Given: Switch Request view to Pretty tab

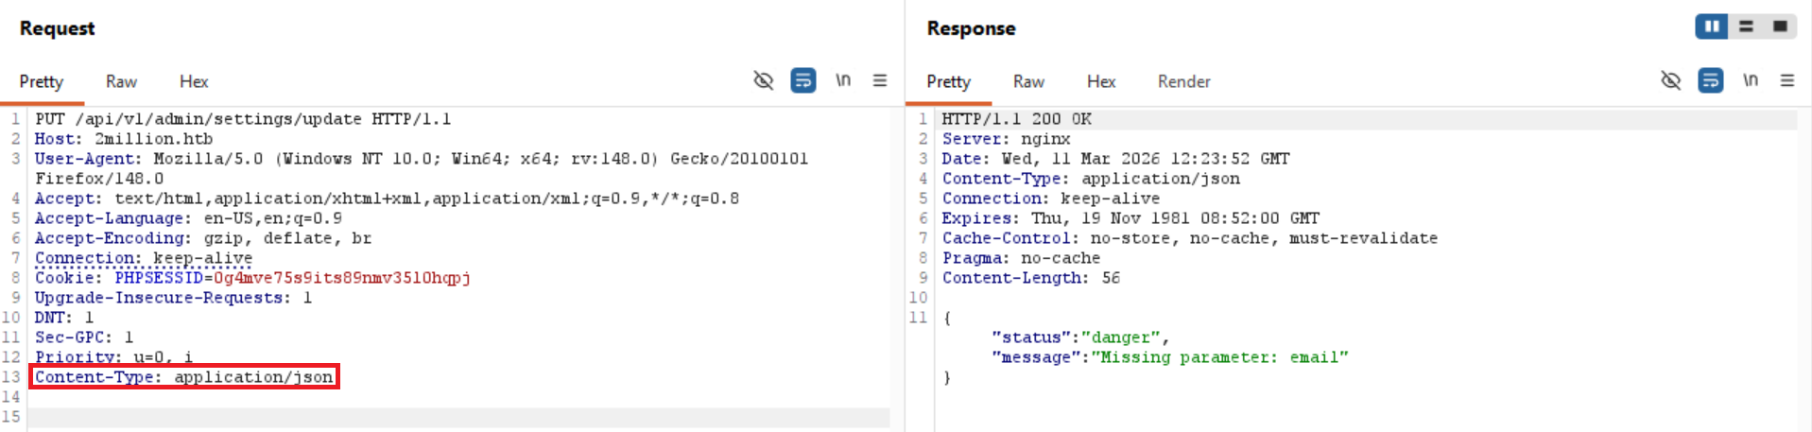Looking at the screenshot, I should (42, 81).
